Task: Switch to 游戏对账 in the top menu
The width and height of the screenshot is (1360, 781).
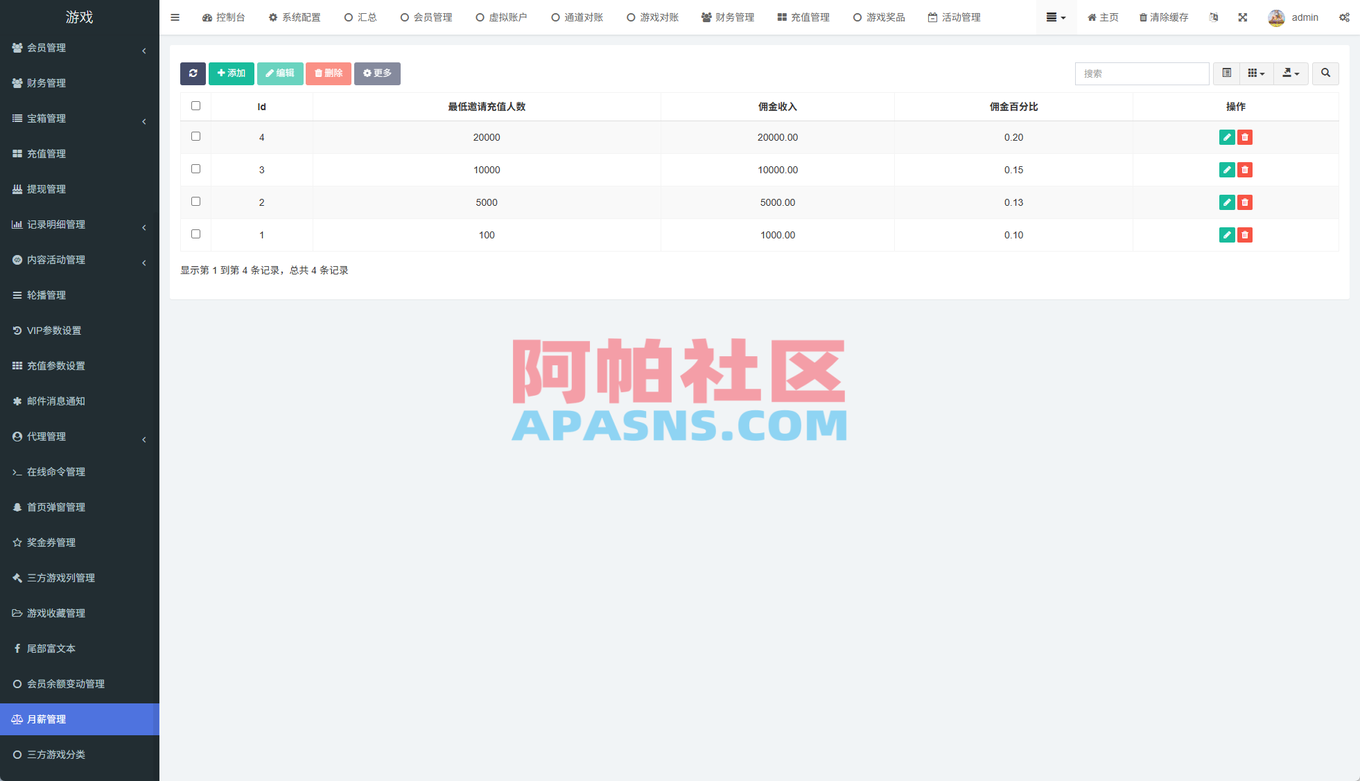Action: [x=652, y=17]
